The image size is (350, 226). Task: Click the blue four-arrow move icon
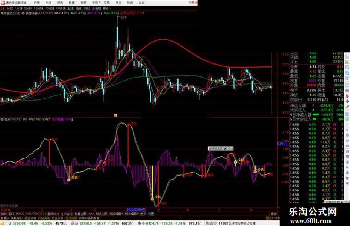pyautogui.click(x=347, y=101)
